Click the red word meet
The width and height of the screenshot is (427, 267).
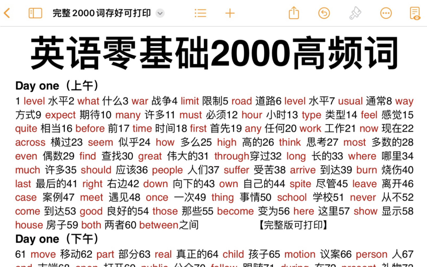91,197
